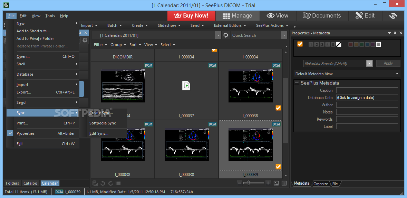
Task: Open the Select dropdown
Action: tap(168, 45)
